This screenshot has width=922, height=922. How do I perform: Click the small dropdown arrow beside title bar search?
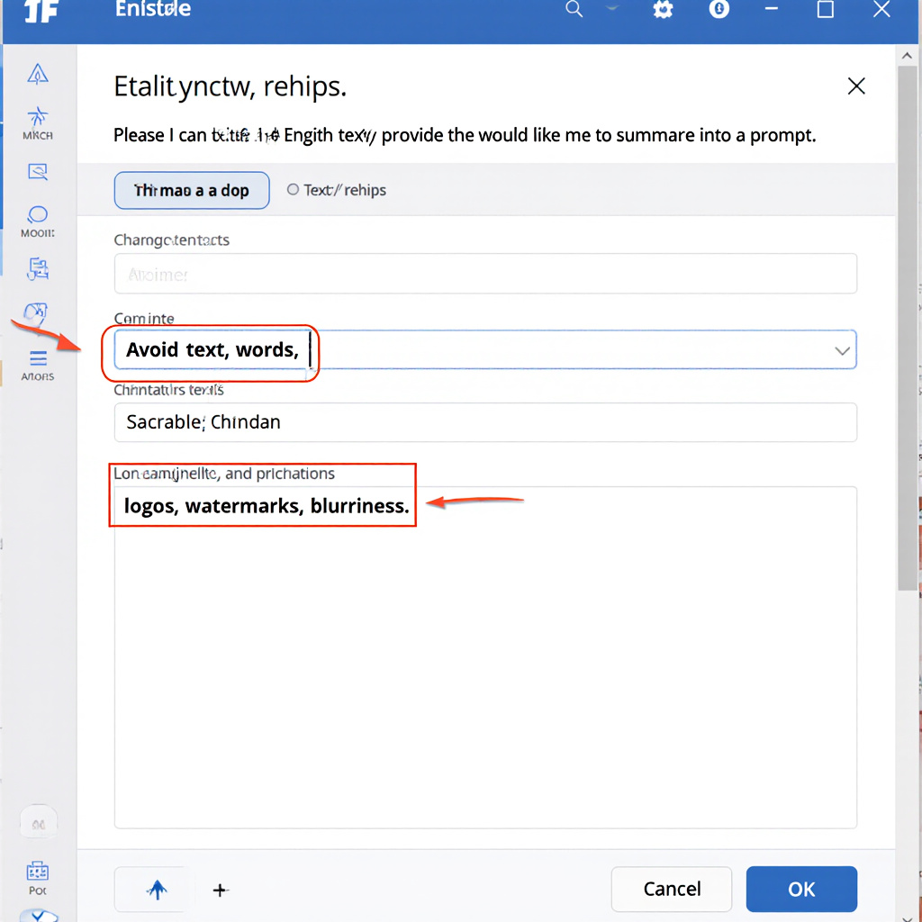pyautogui.click(x=612, y=7)
